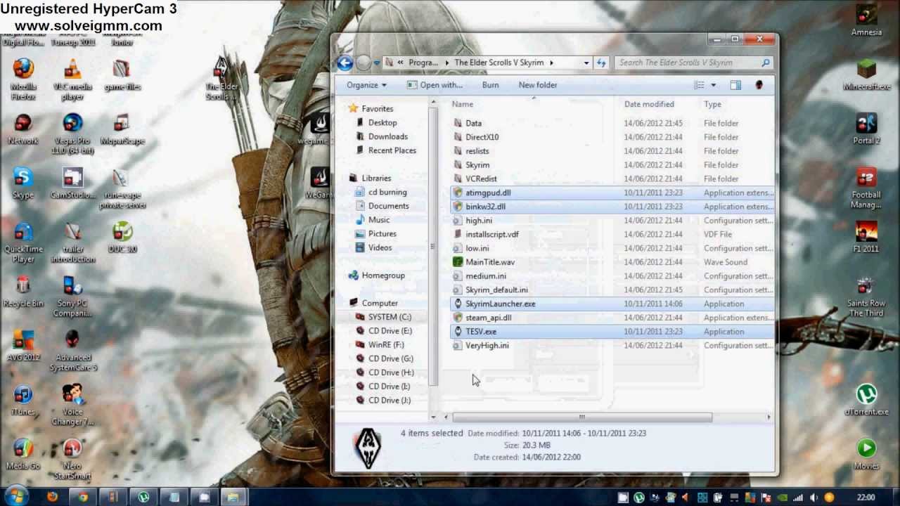This screenshot has height=506, width=900.
Task: Launch Skype from the desktop
Action: click(x=22, y=183)
